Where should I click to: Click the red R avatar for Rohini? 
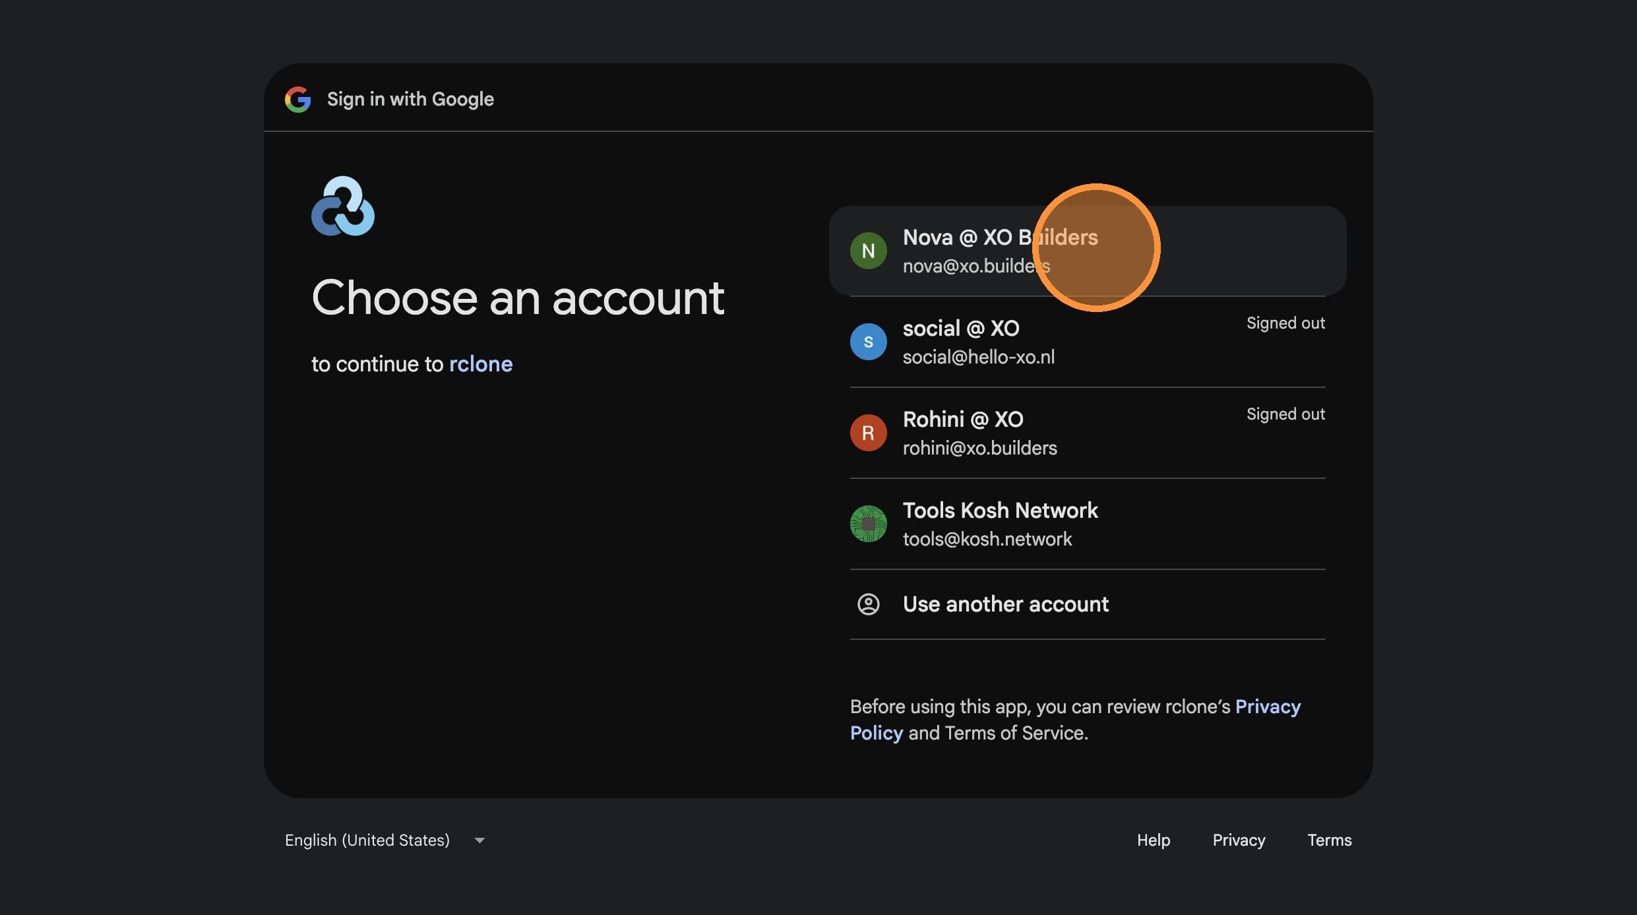(868, 433)
